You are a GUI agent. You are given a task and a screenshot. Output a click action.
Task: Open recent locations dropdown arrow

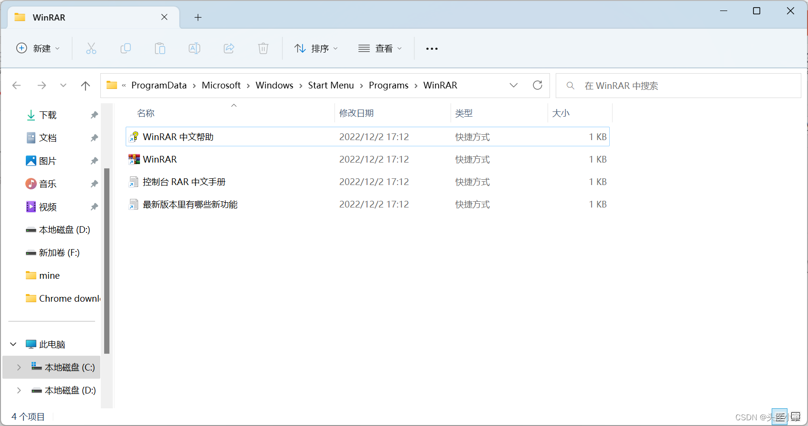63,86
